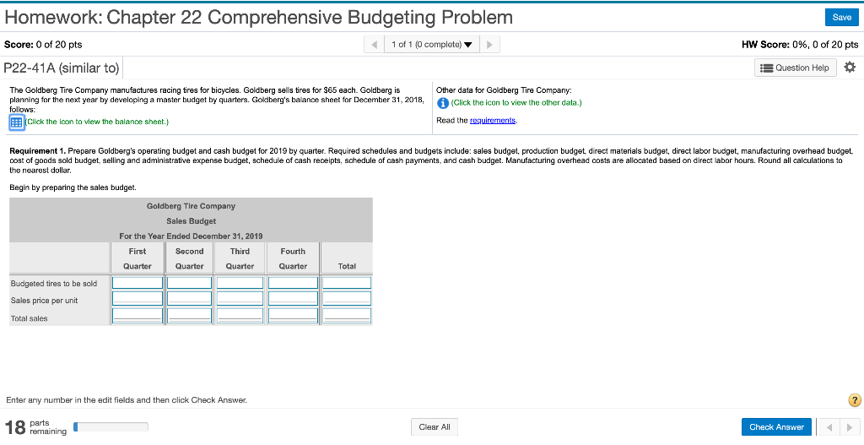The height and width of the screenshot is (445, 864).
Task: Click the previous part arrow beside Check Answer
Action: 829,426
